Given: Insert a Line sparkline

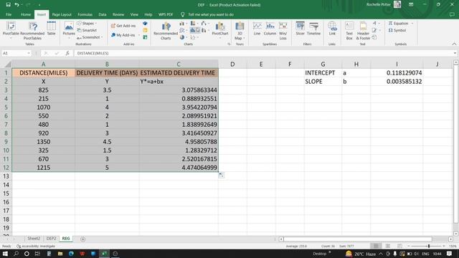Looking at the screenshot, I should pos(257,29).
